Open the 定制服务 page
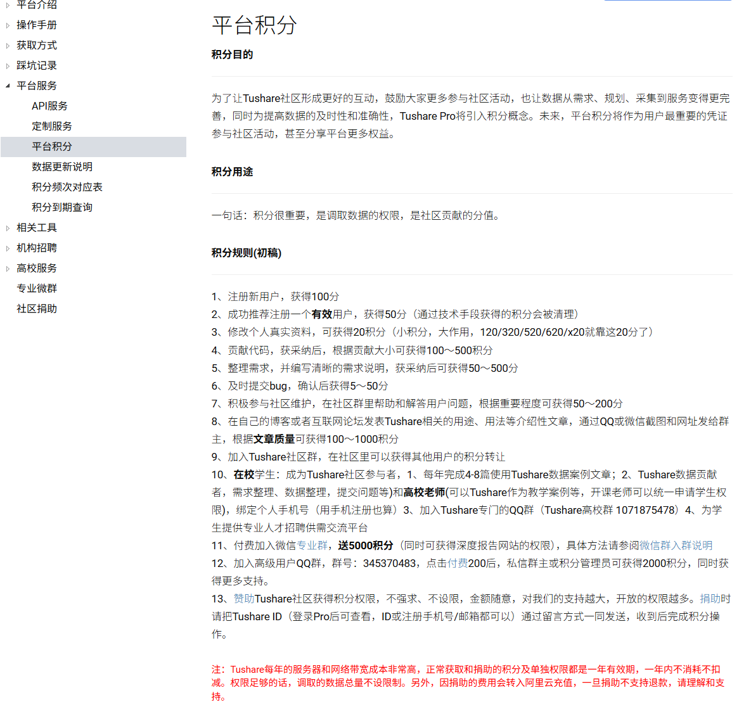The height and width of the screenshot is (707, 751). [52, 126]
